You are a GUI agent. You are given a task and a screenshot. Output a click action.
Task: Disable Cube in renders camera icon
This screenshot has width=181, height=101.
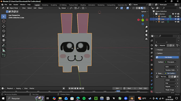pyautogui.click(x=178, y=19)
